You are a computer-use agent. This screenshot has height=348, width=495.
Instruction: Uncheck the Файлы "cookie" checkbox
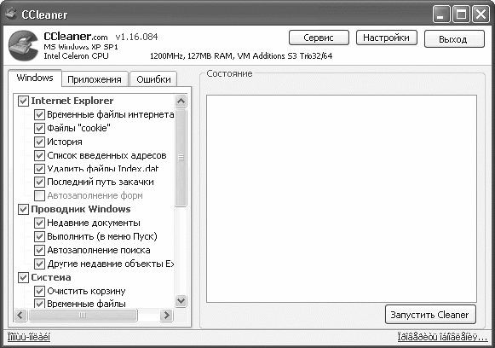39,128
